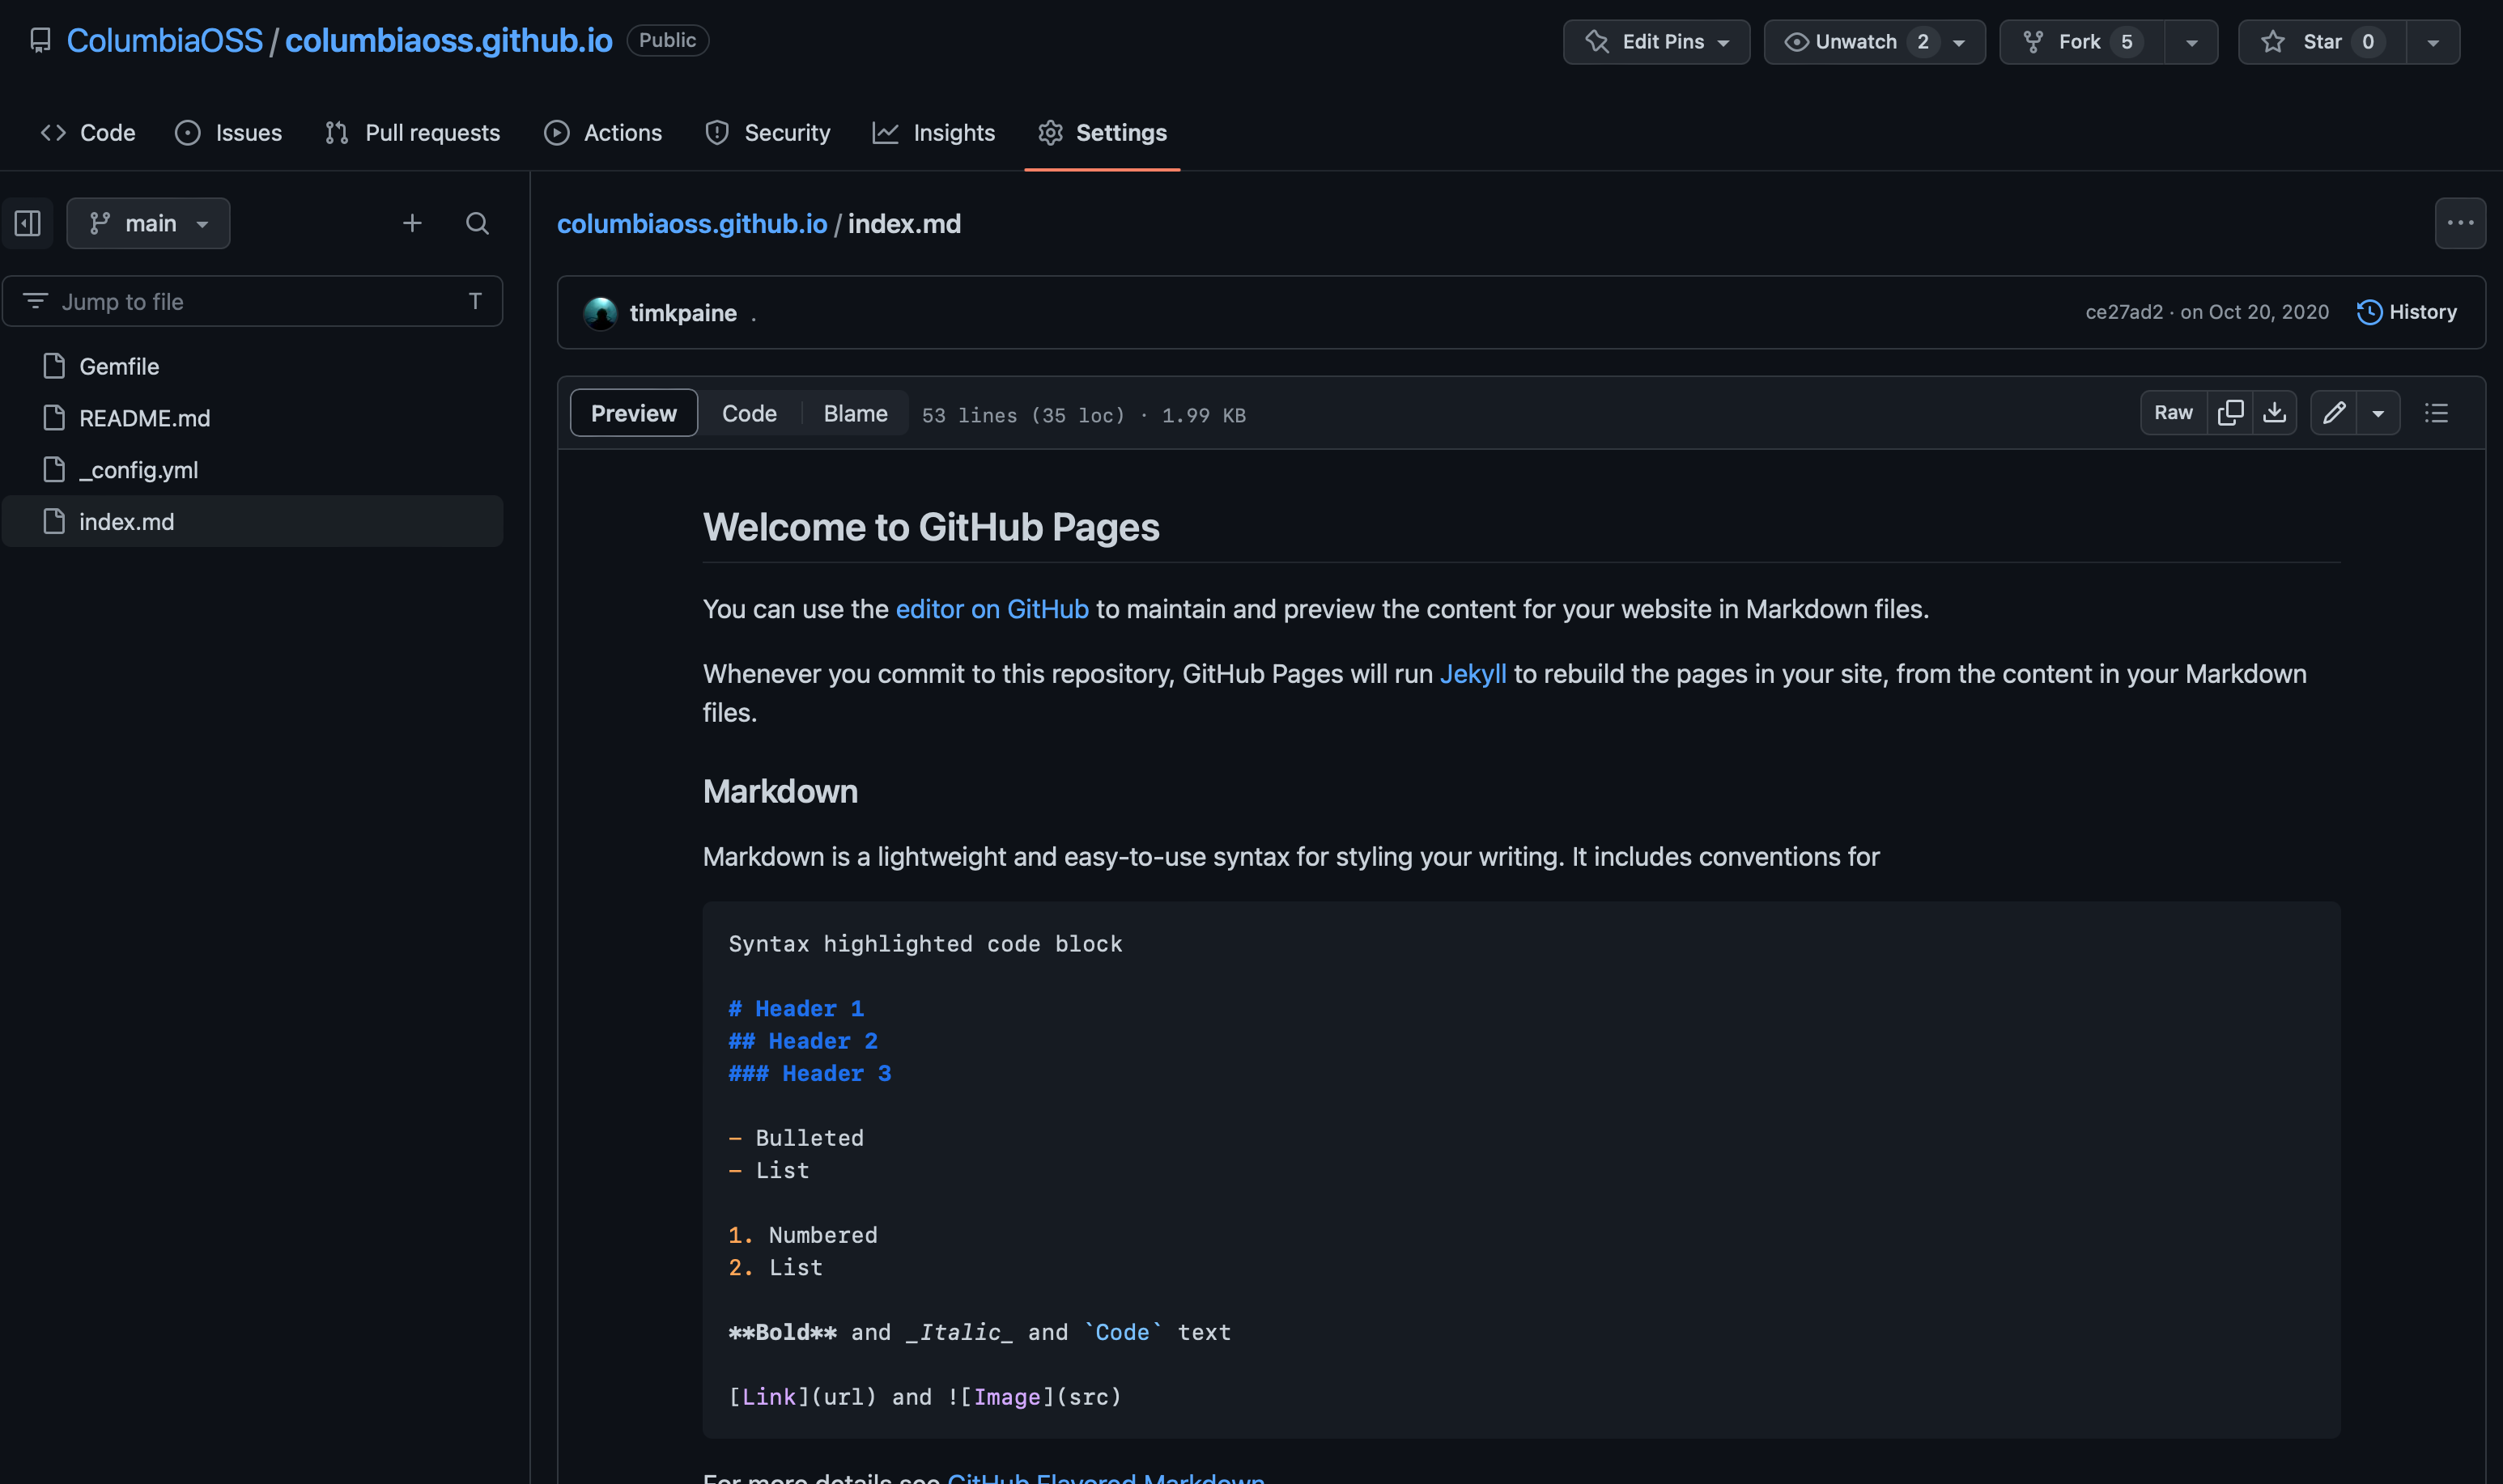Viewport: 2503px width, 1484px height.
Task: Copy raw file contents icon
Action: click(x=2230, y=413)
